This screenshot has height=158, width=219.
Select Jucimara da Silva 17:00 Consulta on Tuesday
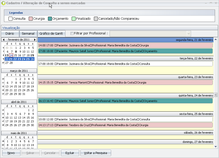pos(125,64)
